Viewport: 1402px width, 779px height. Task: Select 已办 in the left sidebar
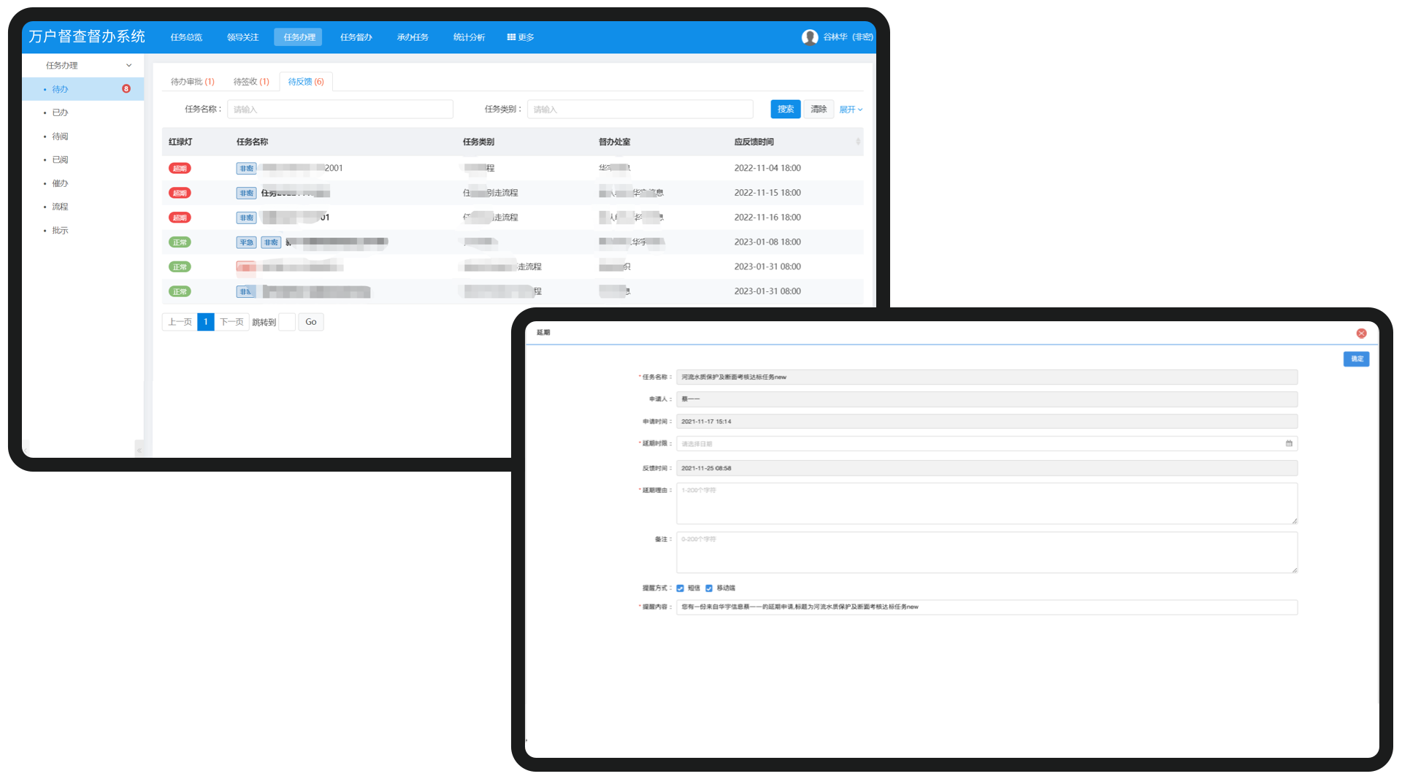coord(60,112)
